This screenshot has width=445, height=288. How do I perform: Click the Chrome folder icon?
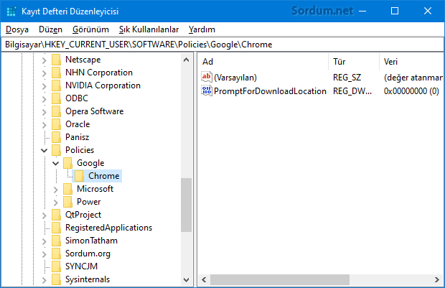79,176
